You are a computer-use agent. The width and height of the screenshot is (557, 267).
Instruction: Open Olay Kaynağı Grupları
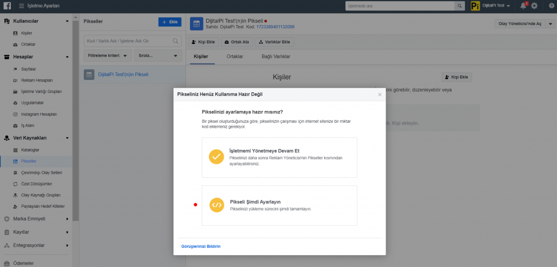(x=41, y=195)
